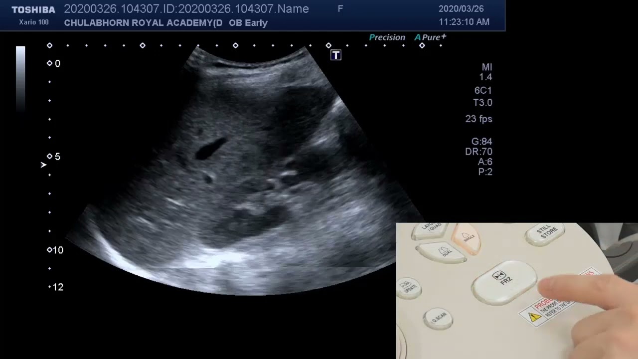Viewport: 638px width, 359px height.
Task: Tap the LAYOUT/QUAD console button
Action: (x=431, y=229)
